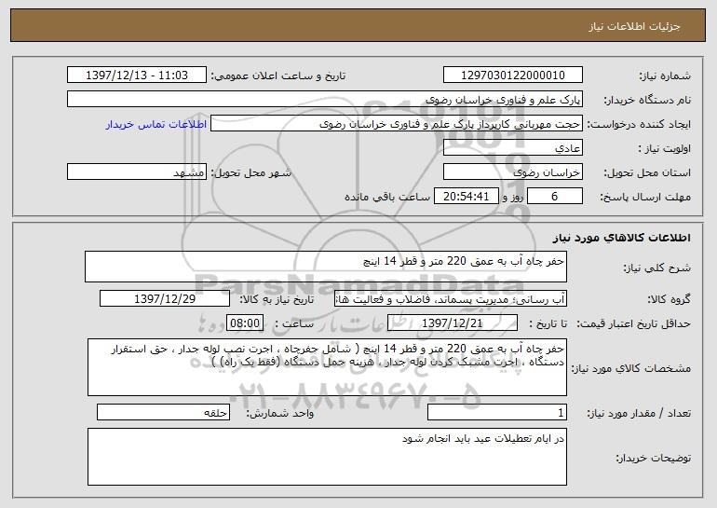The height and width of the screenshot is (508, 717).
Task: Open the اطلاعات تماس خریدار link
Action: (156, 124)
